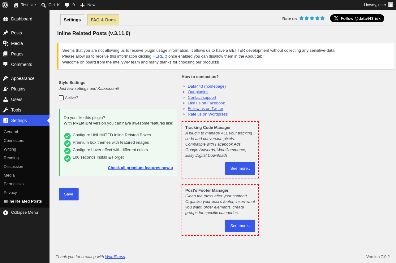The image size is (396, 263).
Task: Click the HERE :) link in notice
Action: 160,56
